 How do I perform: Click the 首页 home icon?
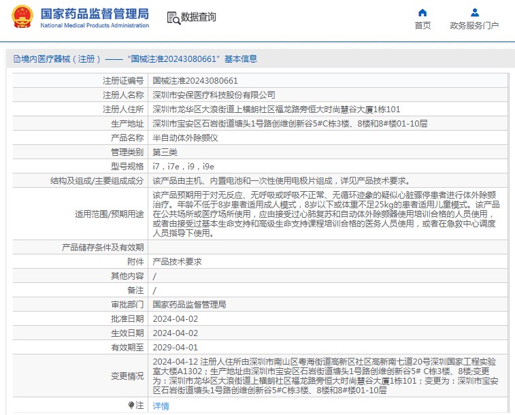click(422, 12)
